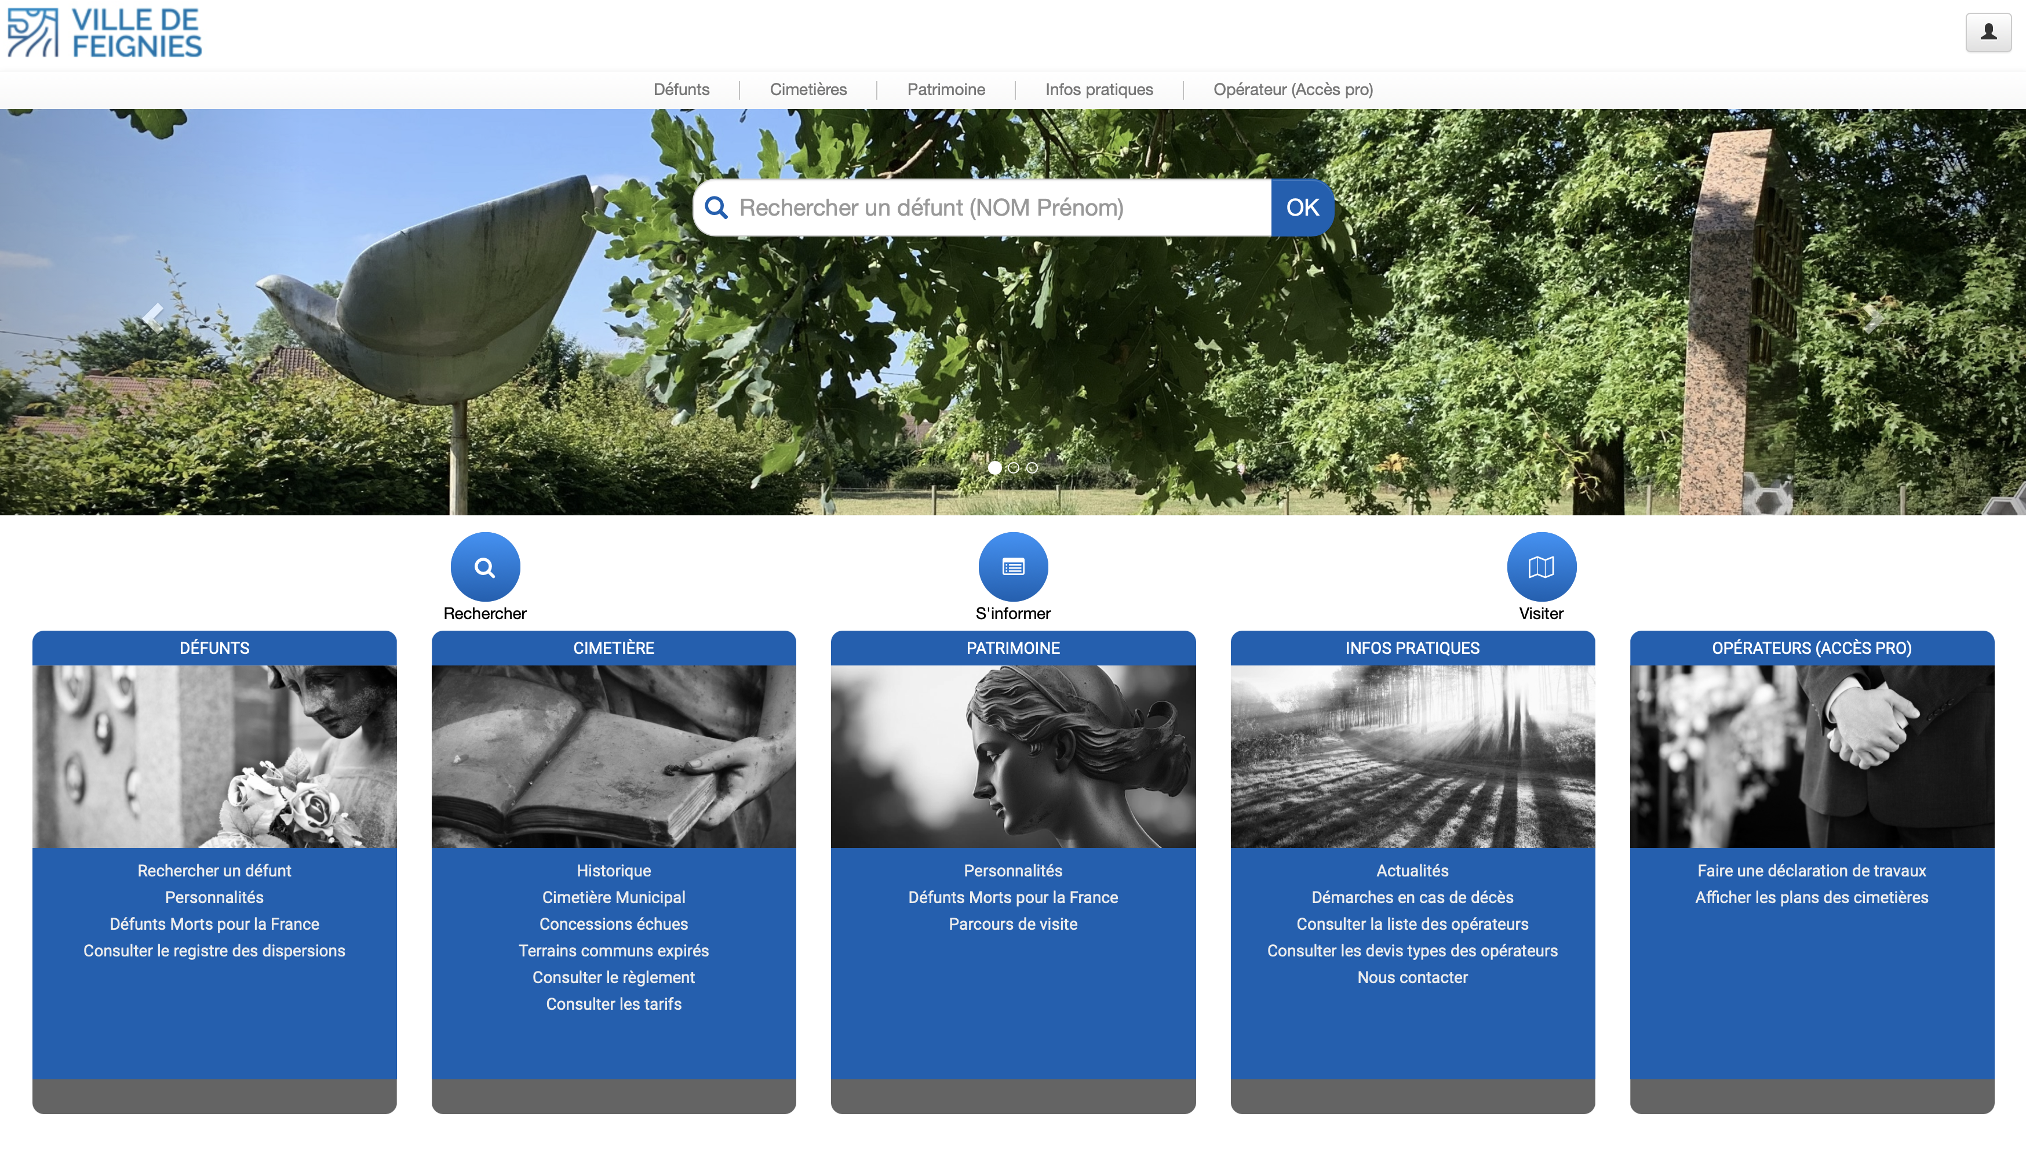
Task: Open the Historique link
Action: (x=614, y=871)
